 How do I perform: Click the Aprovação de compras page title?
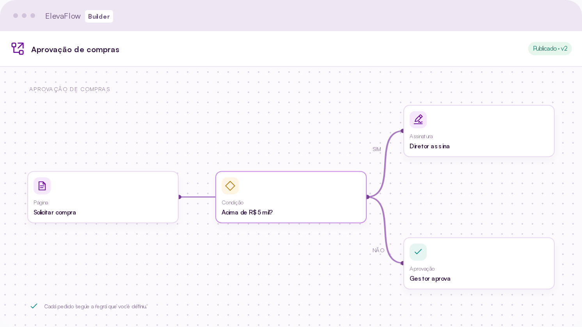point(75,49)
